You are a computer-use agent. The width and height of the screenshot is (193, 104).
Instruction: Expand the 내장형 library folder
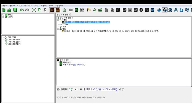click(x=3, y=15)
